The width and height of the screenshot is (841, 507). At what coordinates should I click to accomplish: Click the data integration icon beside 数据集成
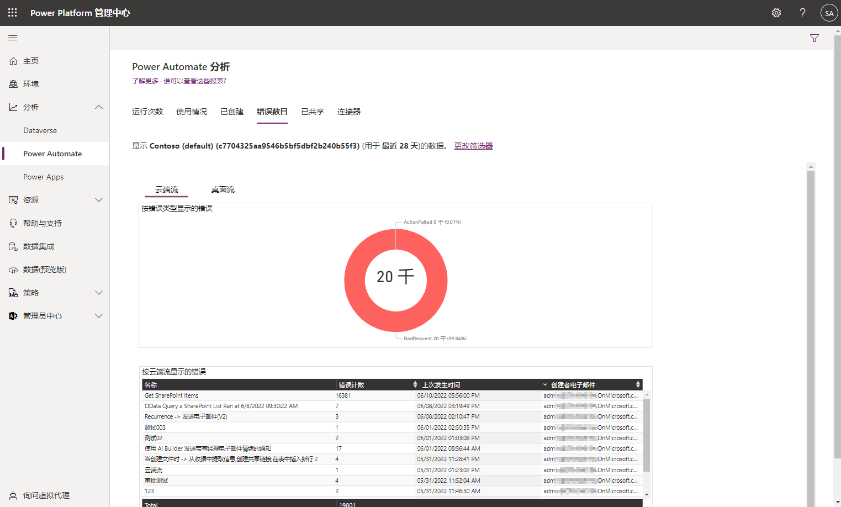13,246
